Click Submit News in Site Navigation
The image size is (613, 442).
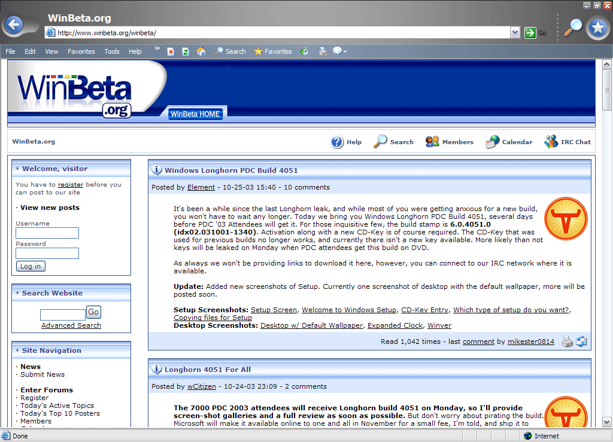tap(43, 374)
